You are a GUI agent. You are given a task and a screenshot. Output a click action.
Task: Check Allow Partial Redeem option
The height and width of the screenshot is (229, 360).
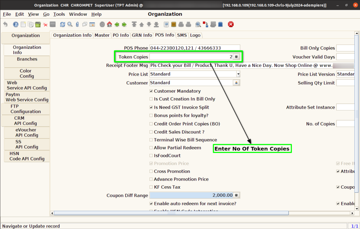click(151, 148)
